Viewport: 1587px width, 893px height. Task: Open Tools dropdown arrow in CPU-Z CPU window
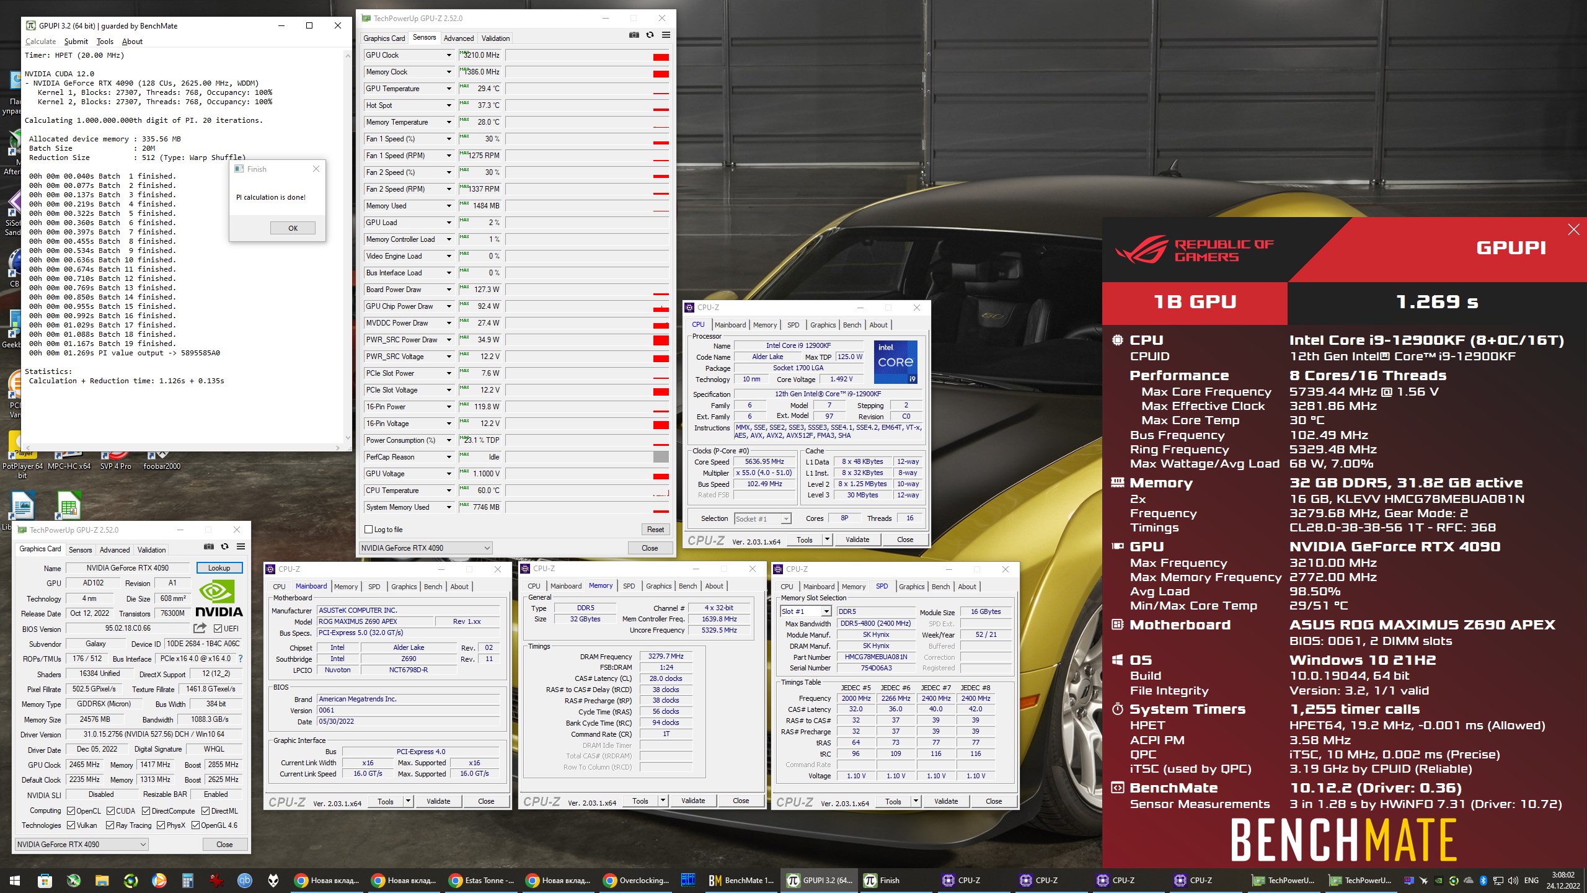827,540
